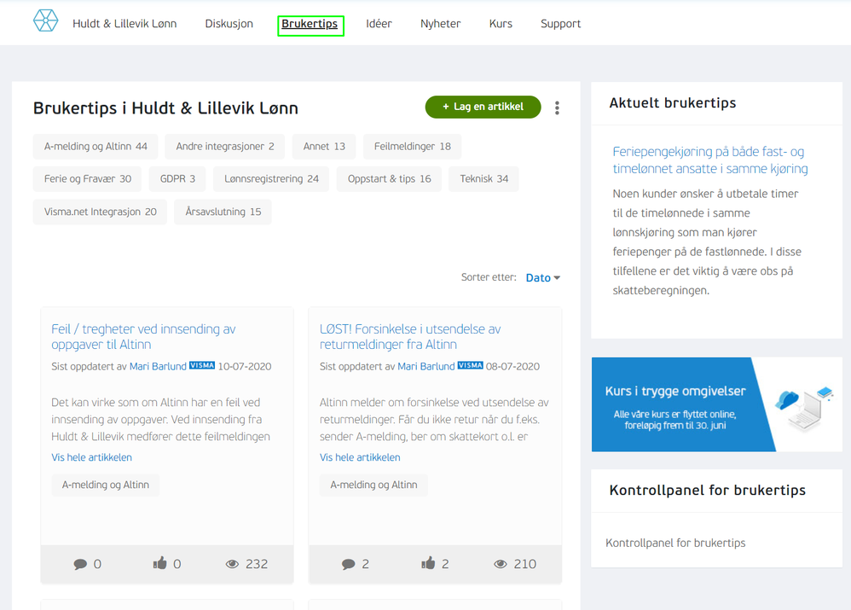This screenshot has height=610, width=851.
Task: Filter by Andre integrasjoner tag
Action: [225, 146]
